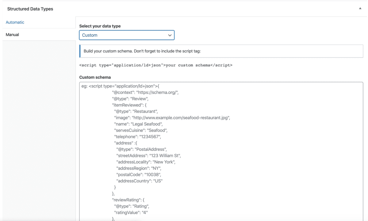Image resolution: width=368 pixels, height=221 pixels.
Task: Click the "Structured Data Types" heading
Action: pos(30,9)
